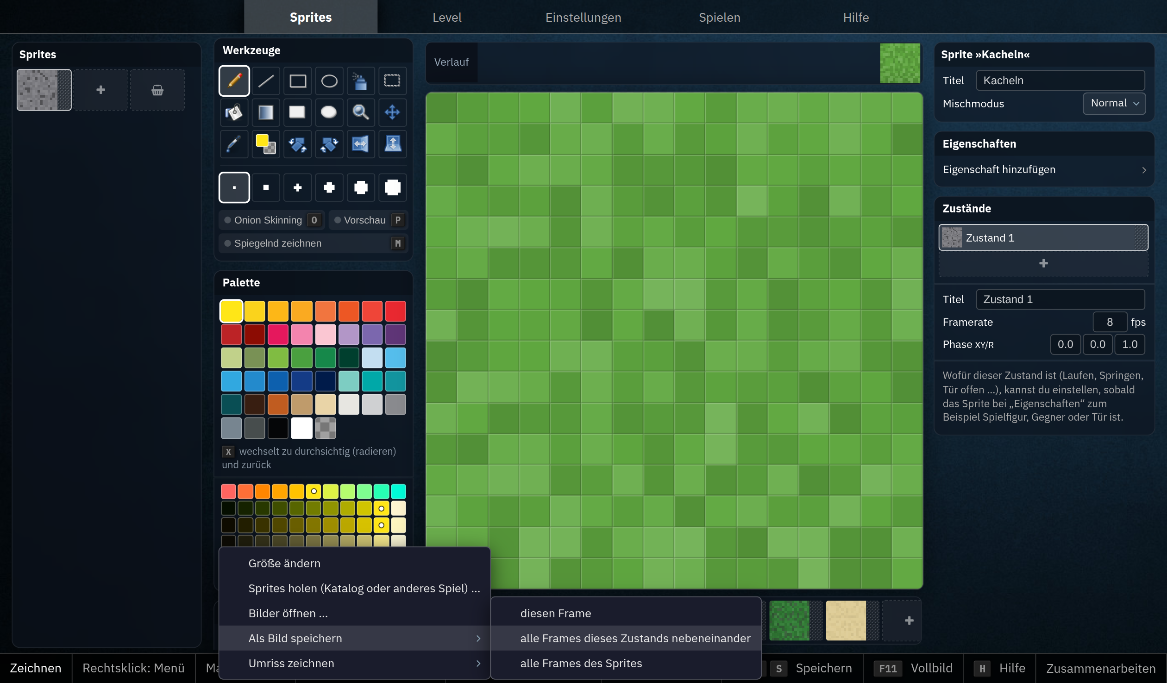The height and width of the screenshot is (683, 1167).
Task: Pick the eyedropper color picker tool
Action: pos(234,144)
